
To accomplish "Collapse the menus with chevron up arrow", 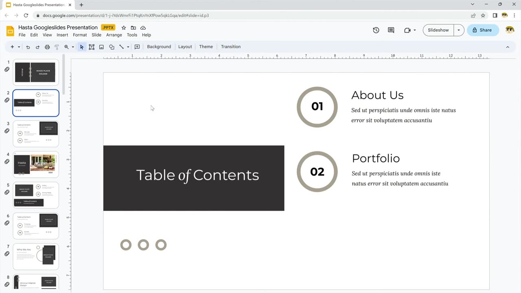I will point(508,47).
